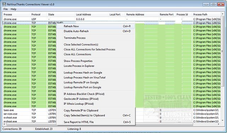Select the services.exe row
This screenshot has width=227, height=133.
[x=111, y=114]
